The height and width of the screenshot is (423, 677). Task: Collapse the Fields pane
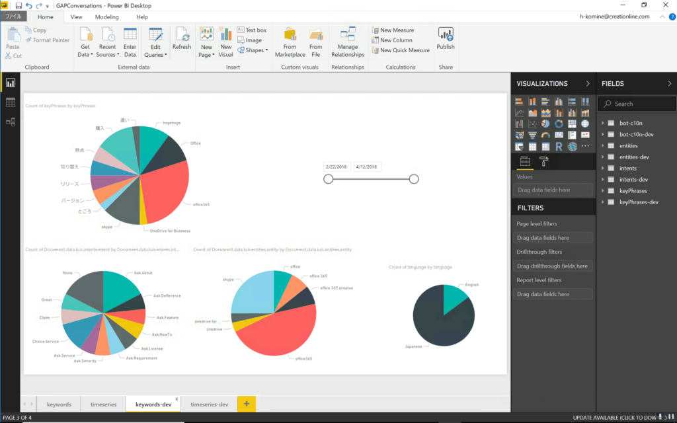[x=670, y=83]
